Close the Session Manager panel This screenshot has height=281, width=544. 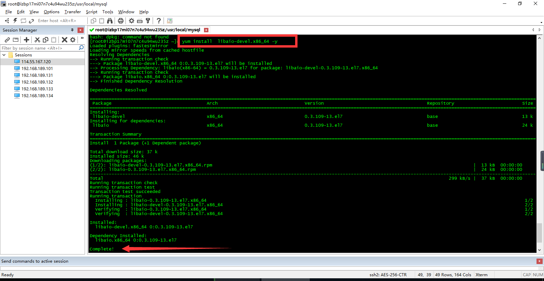point(81,30)
